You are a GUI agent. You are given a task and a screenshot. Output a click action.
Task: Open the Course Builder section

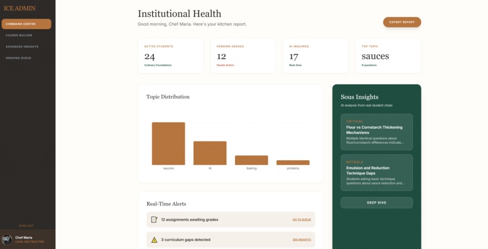[19, 36]
